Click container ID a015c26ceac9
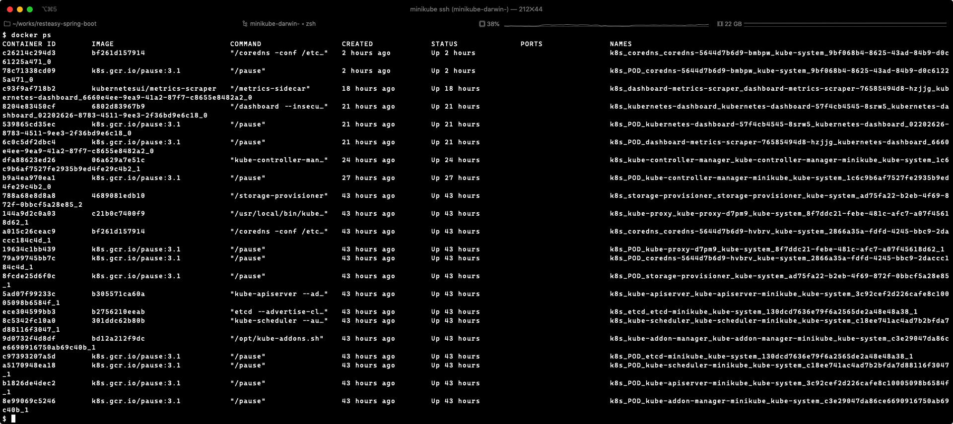953x424 pixels. (29, 232)
